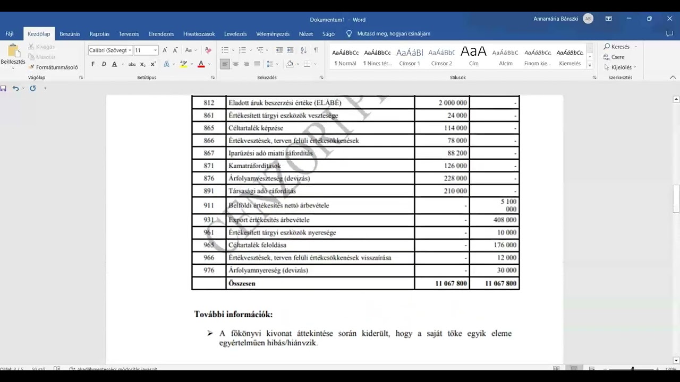This screenshot has height=382, width=680.
Task: Redo the last action
Action: coord(32,88)
